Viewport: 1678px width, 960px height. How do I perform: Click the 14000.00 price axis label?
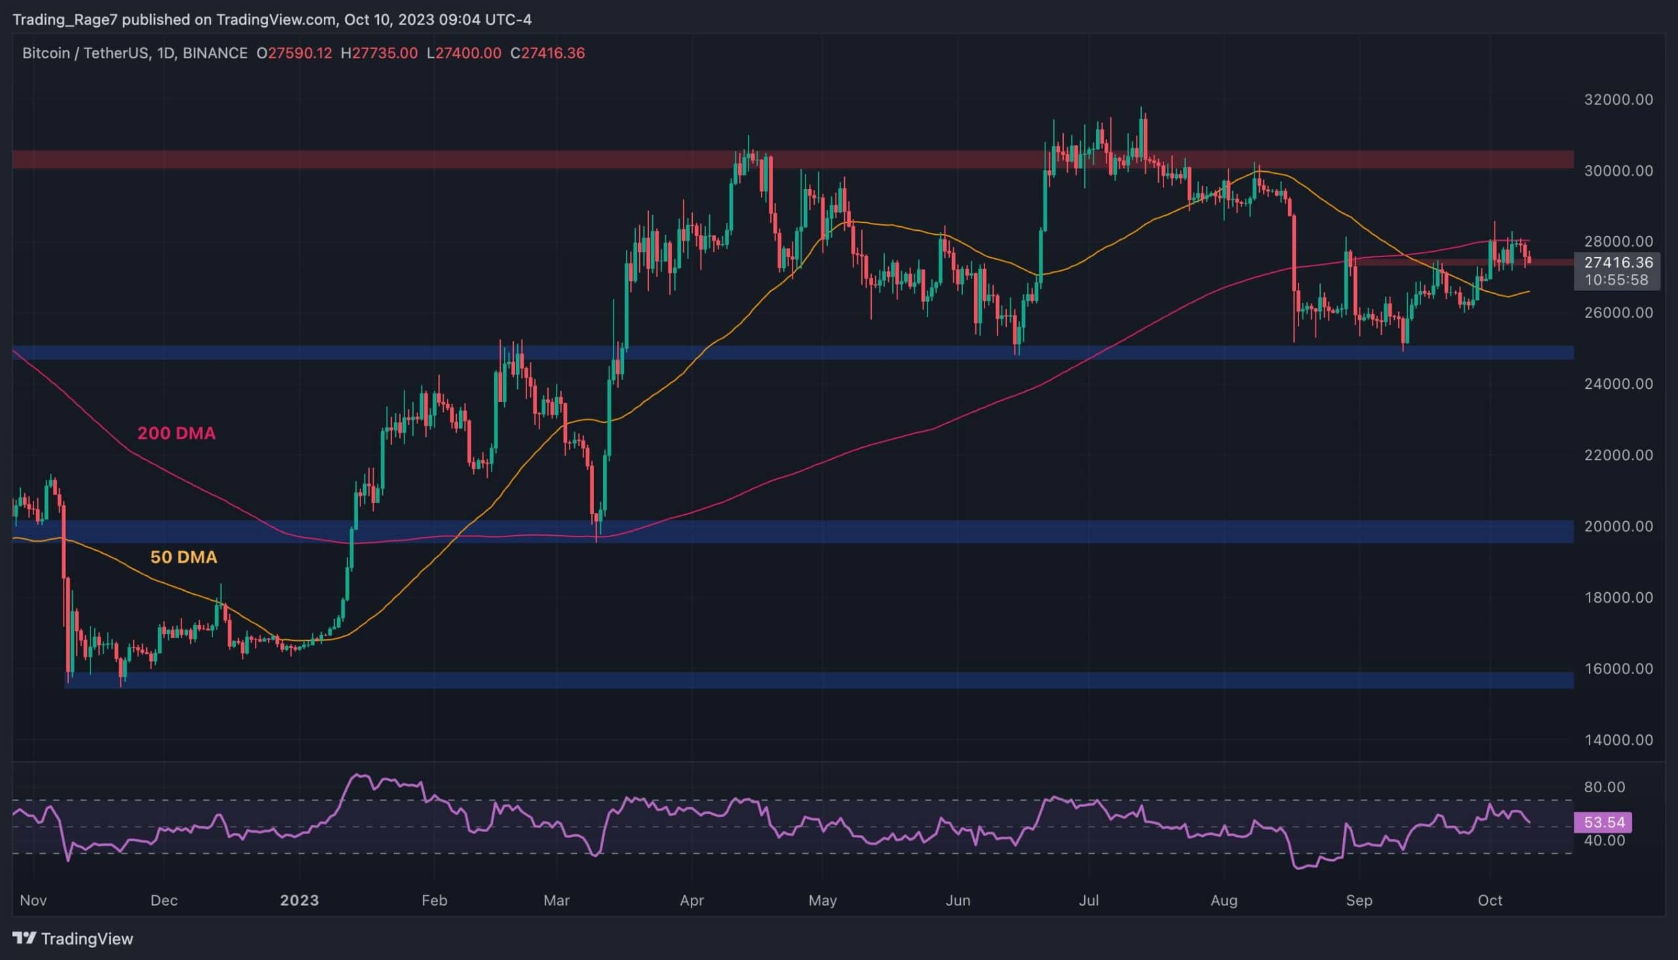(1618, 740)
